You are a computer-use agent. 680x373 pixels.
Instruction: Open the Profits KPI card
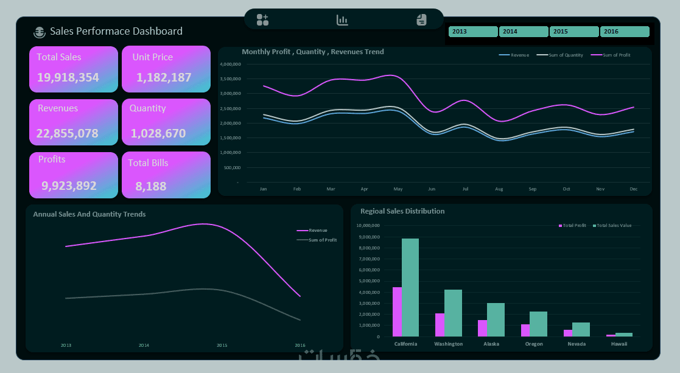pos(74,175)
